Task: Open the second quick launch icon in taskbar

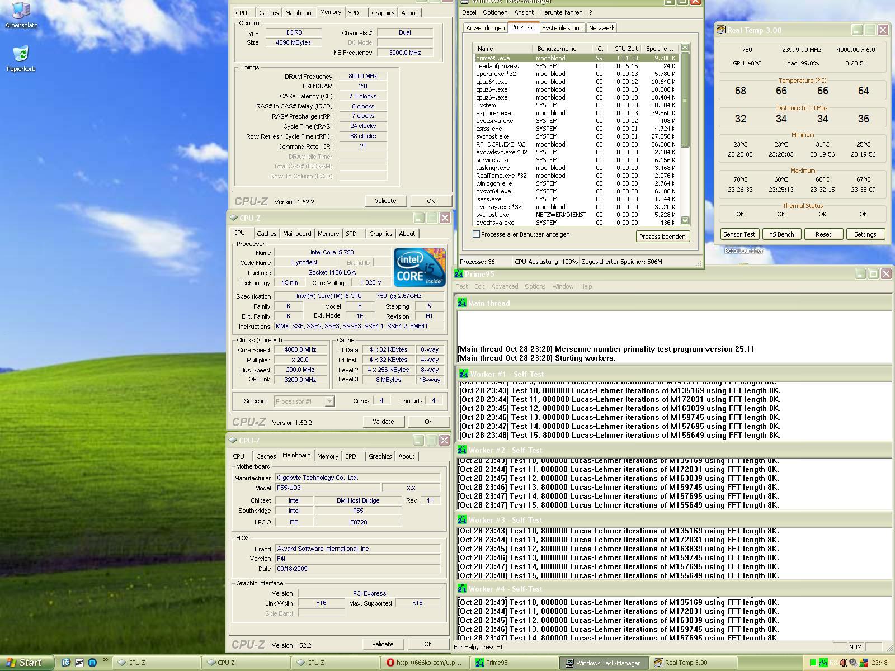Action: coord(79,663)
